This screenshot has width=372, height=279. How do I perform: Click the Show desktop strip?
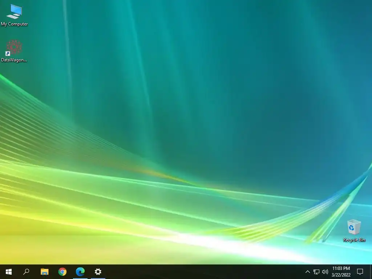pyautogui.click(x=371, y=272)
